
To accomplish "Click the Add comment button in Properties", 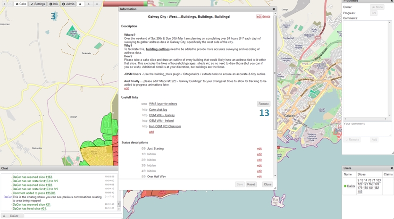I will (x=374, y=140).
